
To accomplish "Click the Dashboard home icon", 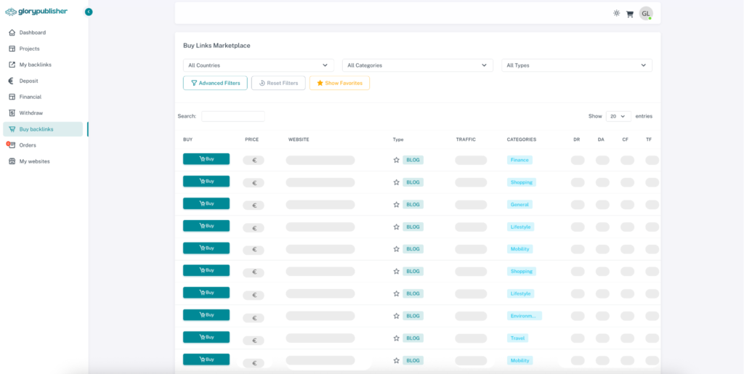I will [12, 33].
